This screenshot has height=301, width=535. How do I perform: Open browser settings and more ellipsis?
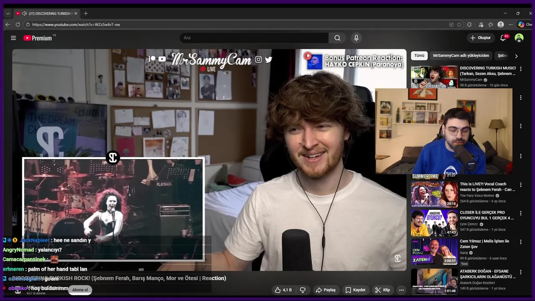pyautogui.click(x=511, y=25)
